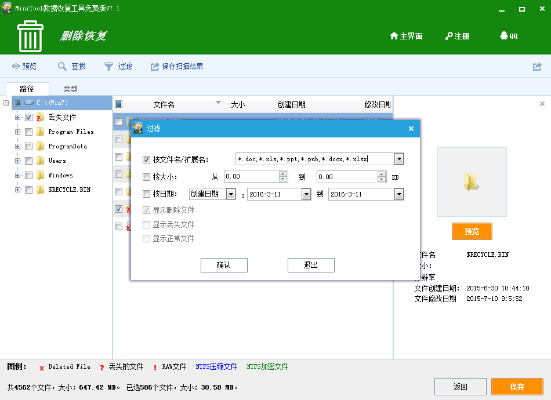Increase the minimum size spinner value
This screenshot has width=551, height=400.
pyautogui.click(x=283, y=174)
